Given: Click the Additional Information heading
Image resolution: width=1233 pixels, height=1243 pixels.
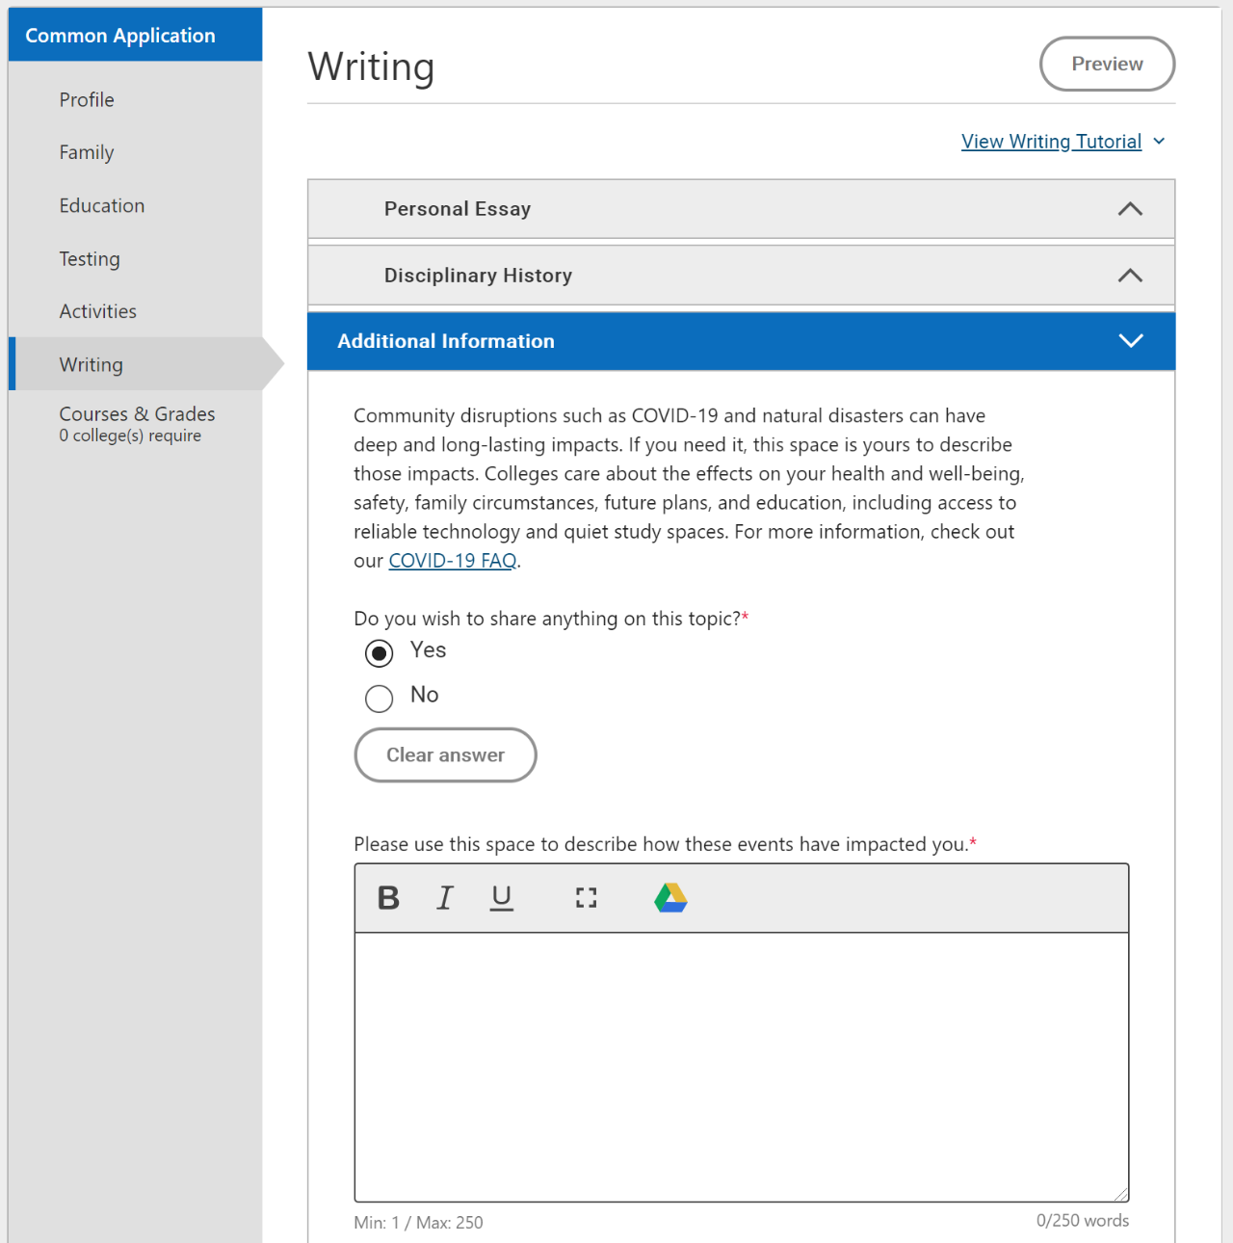Looking at the screenshot, I should coord(446,341).
